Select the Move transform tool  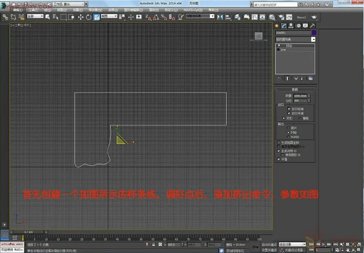81,17
